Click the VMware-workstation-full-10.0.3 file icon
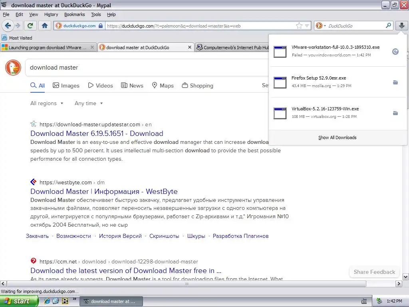The width and height of the screenshot is (409, 307). pyautogui.click(x=280, y=52)
